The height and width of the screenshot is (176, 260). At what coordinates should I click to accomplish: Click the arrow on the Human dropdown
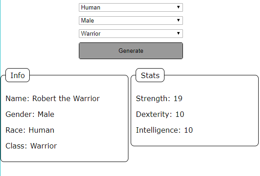click(178, 7)
